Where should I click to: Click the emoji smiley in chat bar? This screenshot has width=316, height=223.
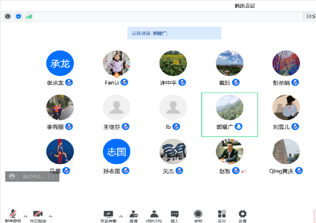(x=12, y=177)
